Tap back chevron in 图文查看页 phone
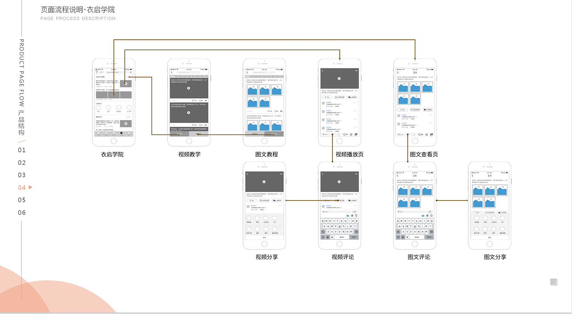The image size is (572, 314). pos(398,72)
